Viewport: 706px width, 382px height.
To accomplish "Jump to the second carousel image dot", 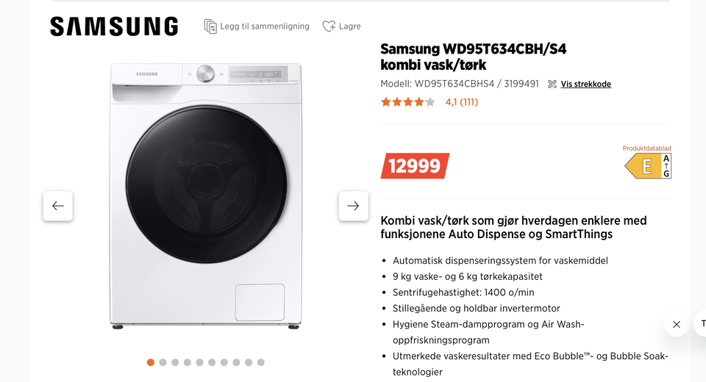I will point(163,362).
